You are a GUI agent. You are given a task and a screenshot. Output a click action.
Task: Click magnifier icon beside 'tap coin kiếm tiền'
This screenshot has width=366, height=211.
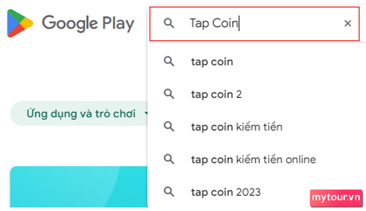coord(169,127)
